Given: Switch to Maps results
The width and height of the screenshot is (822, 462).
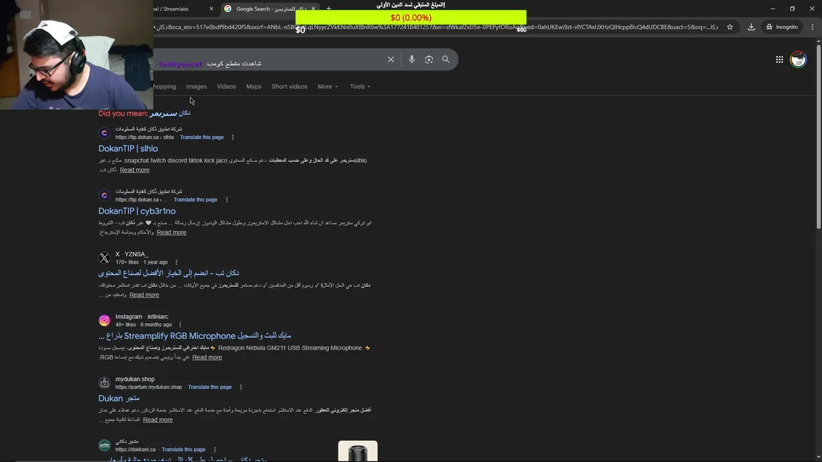Looking at the screenshot, I should coord(254,87).
